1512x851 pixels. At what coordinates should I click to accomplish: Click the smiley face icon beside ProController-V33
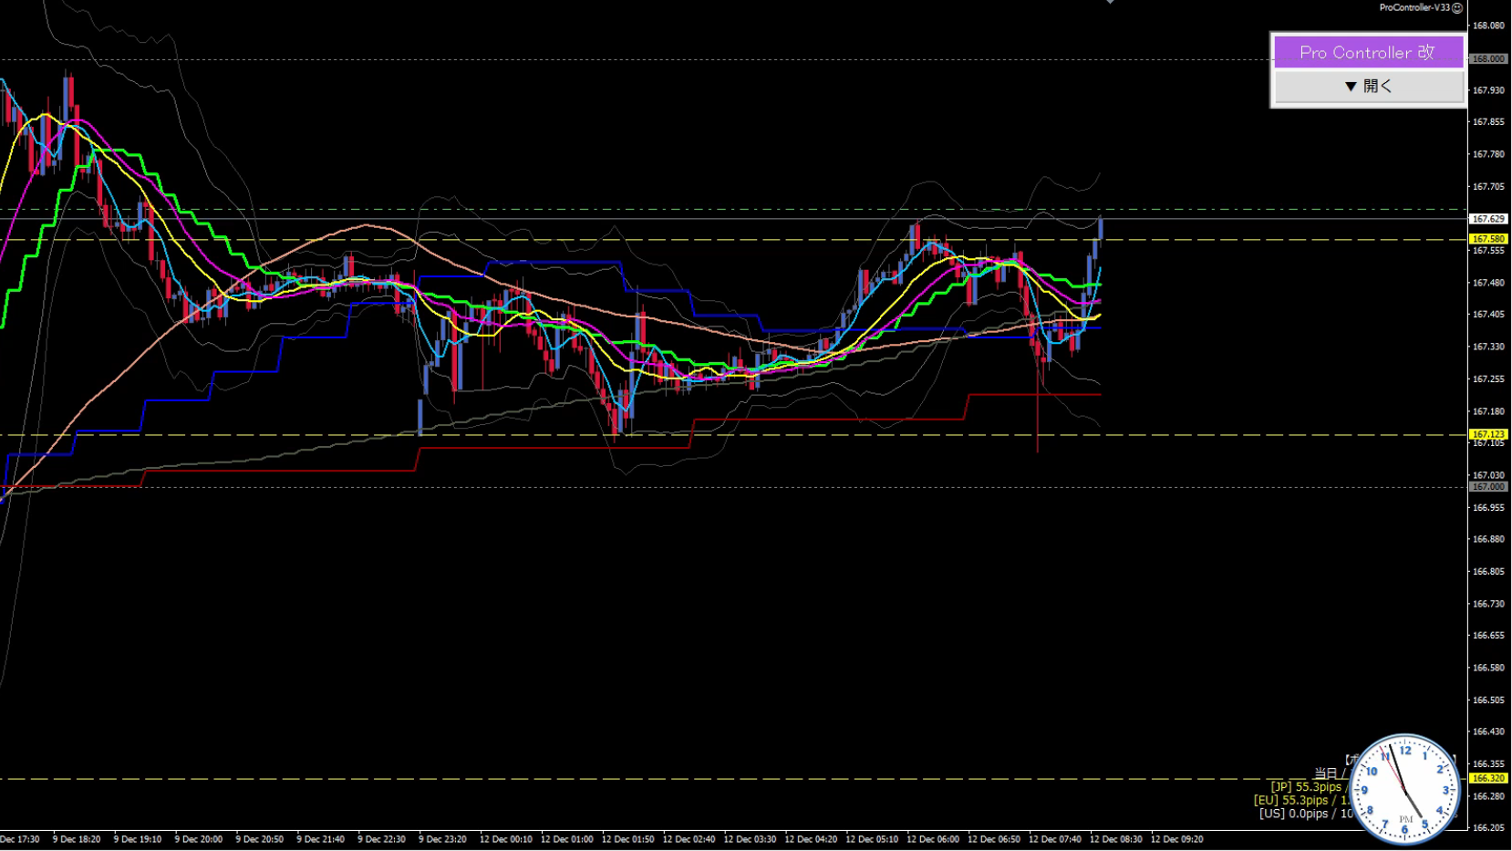[x=1457, y=7]
